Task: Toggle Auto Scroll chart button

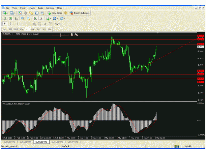Action: pos(35,18)
